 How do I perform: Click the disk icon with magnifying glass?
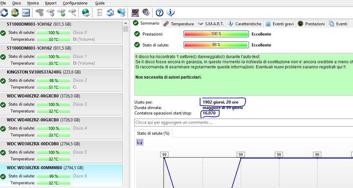click(72, 13)
